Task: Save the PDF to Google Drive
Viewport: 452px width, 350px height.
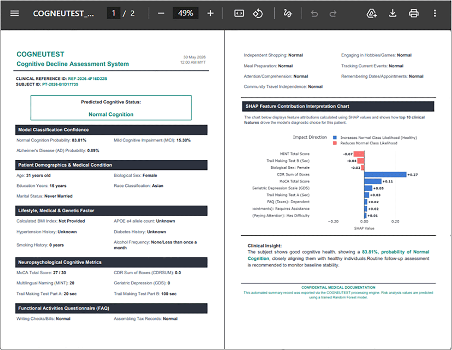Action: 371,13
